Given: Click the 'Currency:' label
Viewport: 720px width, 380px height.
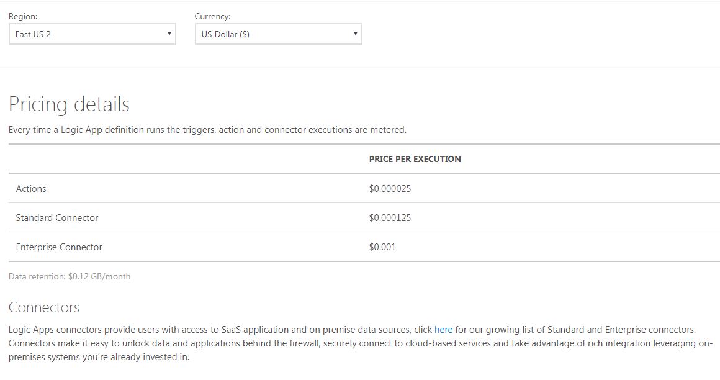Looking at the screenshot, I should coord(212,17).
